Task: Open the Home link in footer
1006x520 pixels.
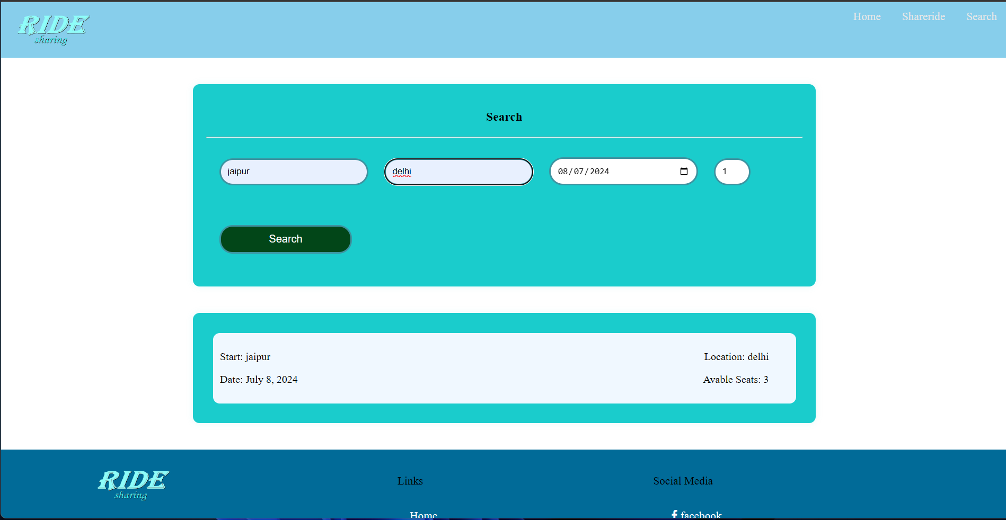Action: [x=423, y=515]
